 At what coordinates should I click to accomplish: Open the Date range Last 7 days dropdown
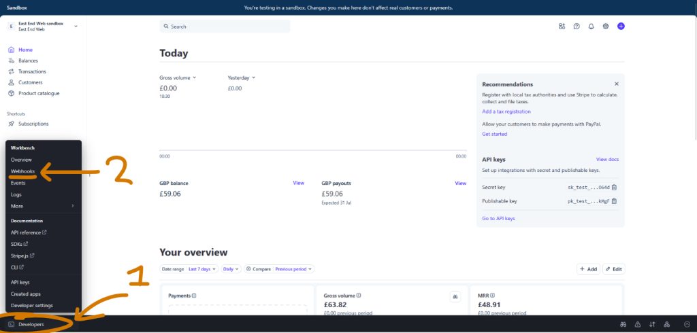(189, 269)
